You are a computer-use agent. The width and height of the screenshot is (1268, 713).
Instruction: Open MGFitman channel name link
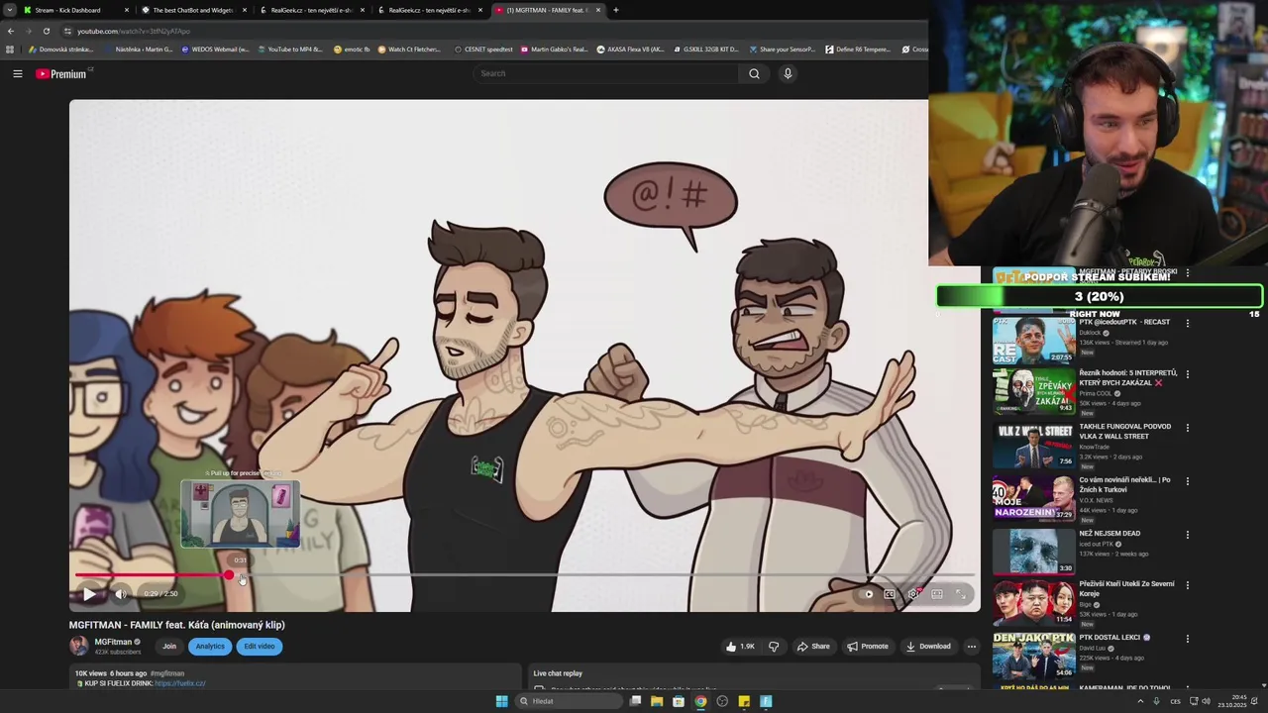click(113, 642)
